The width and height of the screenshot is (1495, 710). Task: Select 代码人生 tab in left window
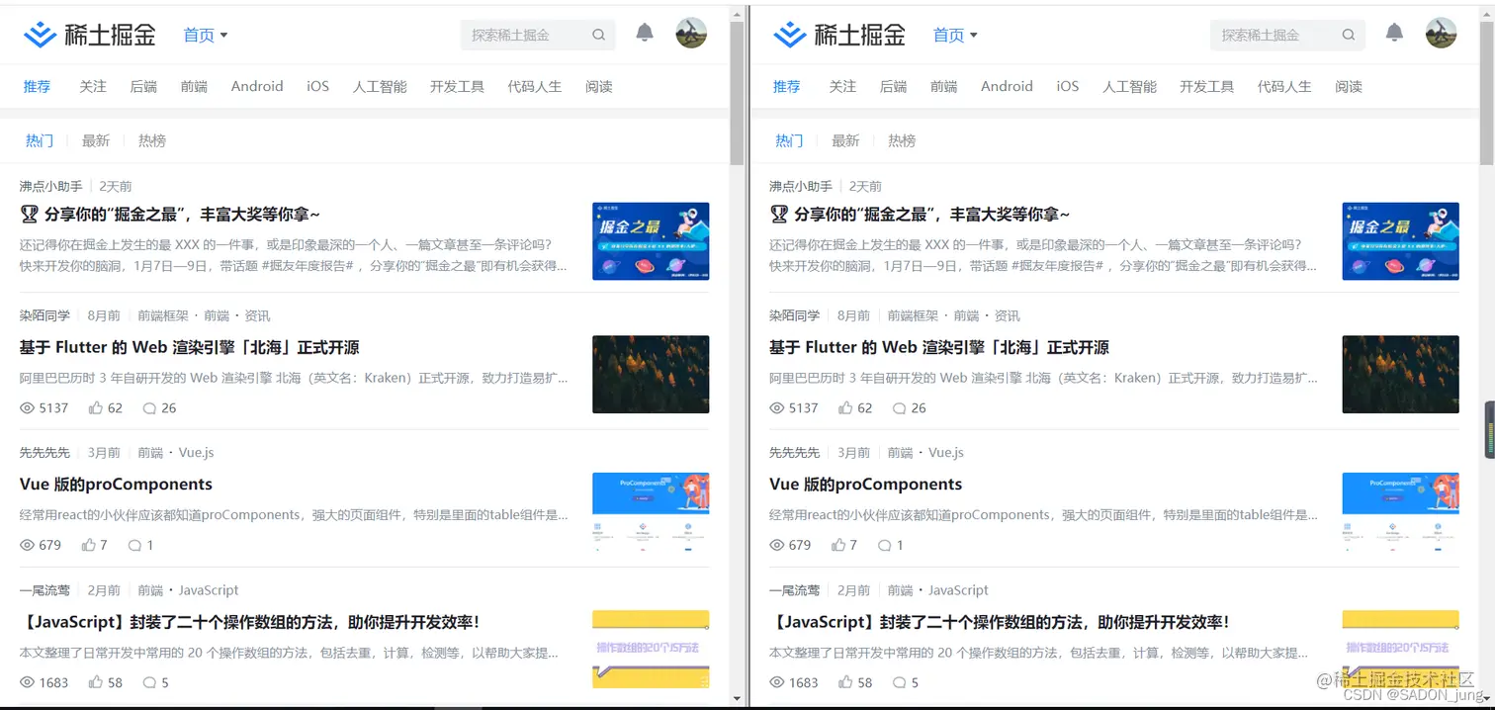click(x=535, y=86)
